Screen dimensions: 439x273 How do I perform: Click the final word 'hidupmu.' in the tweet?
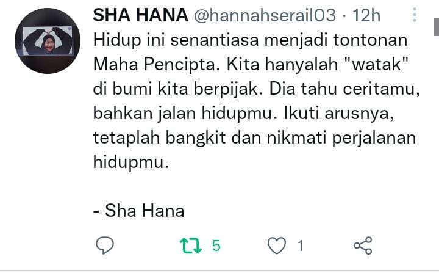131,162
